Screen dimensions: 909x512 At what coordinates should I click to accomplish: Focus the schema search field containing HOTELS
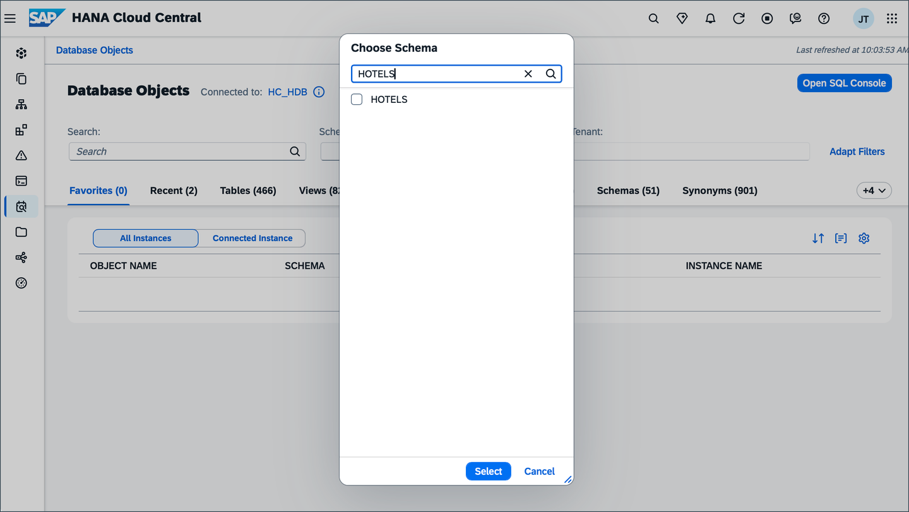(456, 74)
